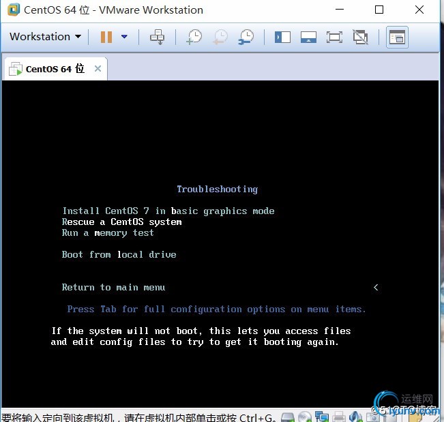Click the Unity mode icon
This screenshot has width=444, height=422.
point(361,37)
